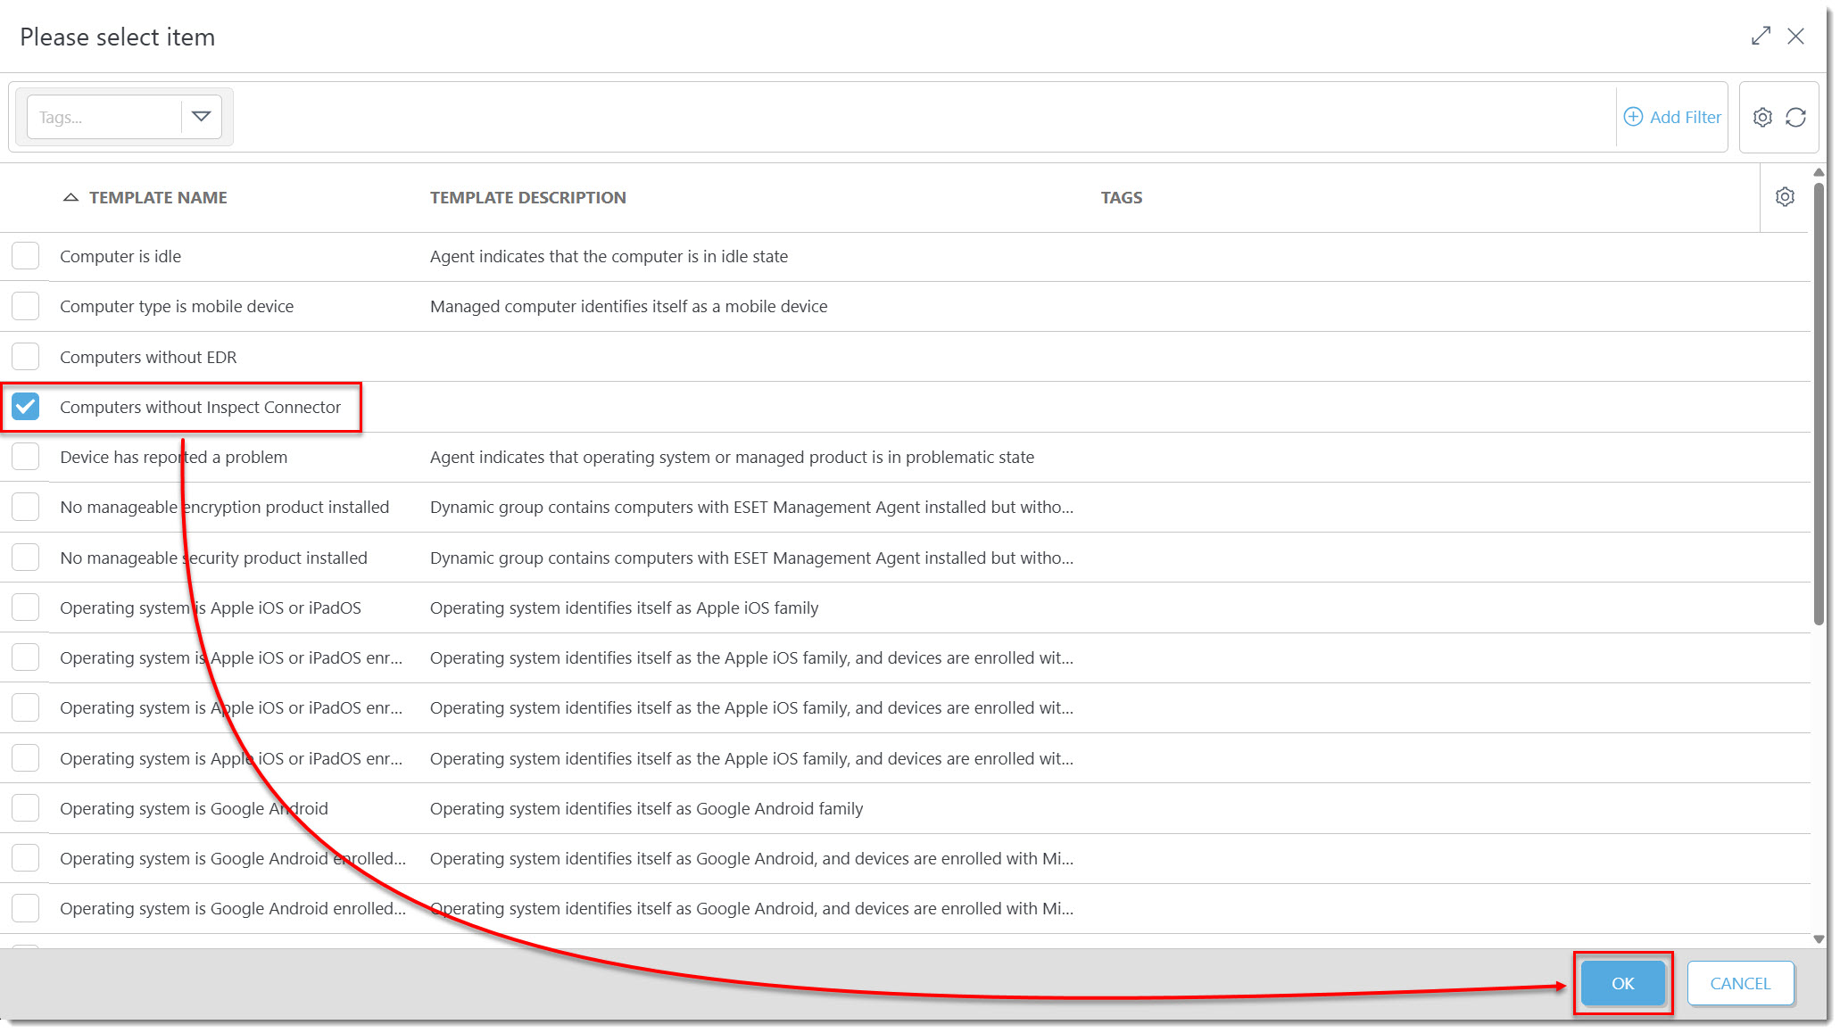Screen dimensions: 1840x1033
Task: Focus the Tags input field
Action: (104, 117)
